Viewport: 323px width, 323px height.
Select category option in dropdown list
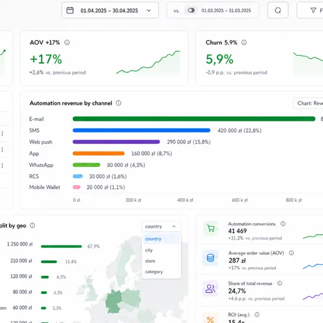coord(161,272)
